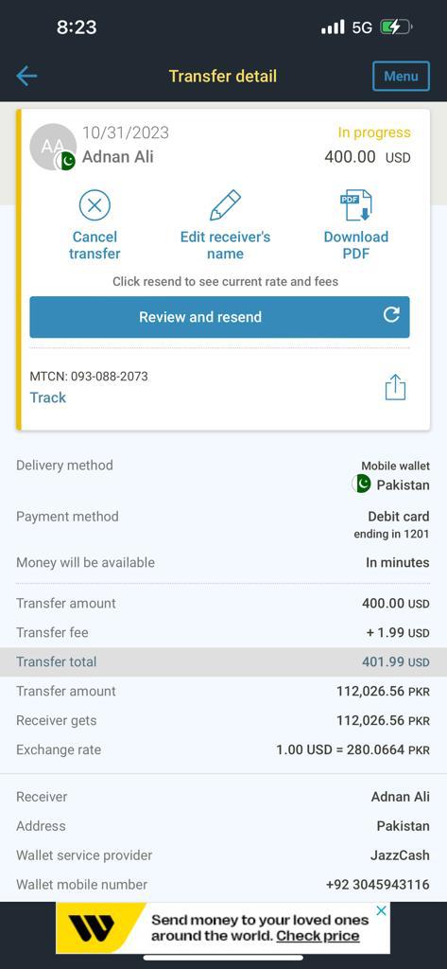Tap the AA receiver avatar
This screenshot has height=969, width=447.
click(53, 147)
